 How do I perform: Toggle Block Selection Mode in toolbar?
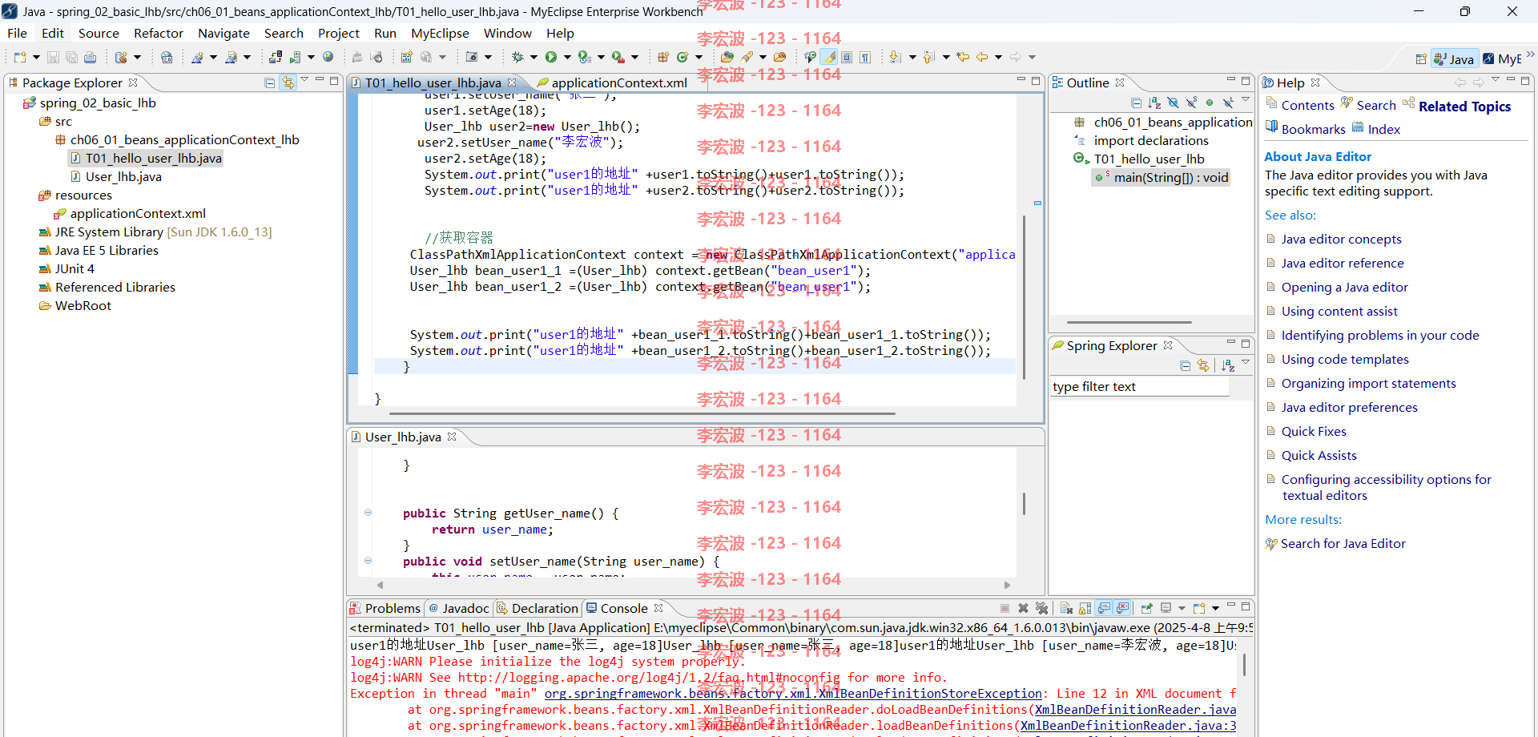847,57
